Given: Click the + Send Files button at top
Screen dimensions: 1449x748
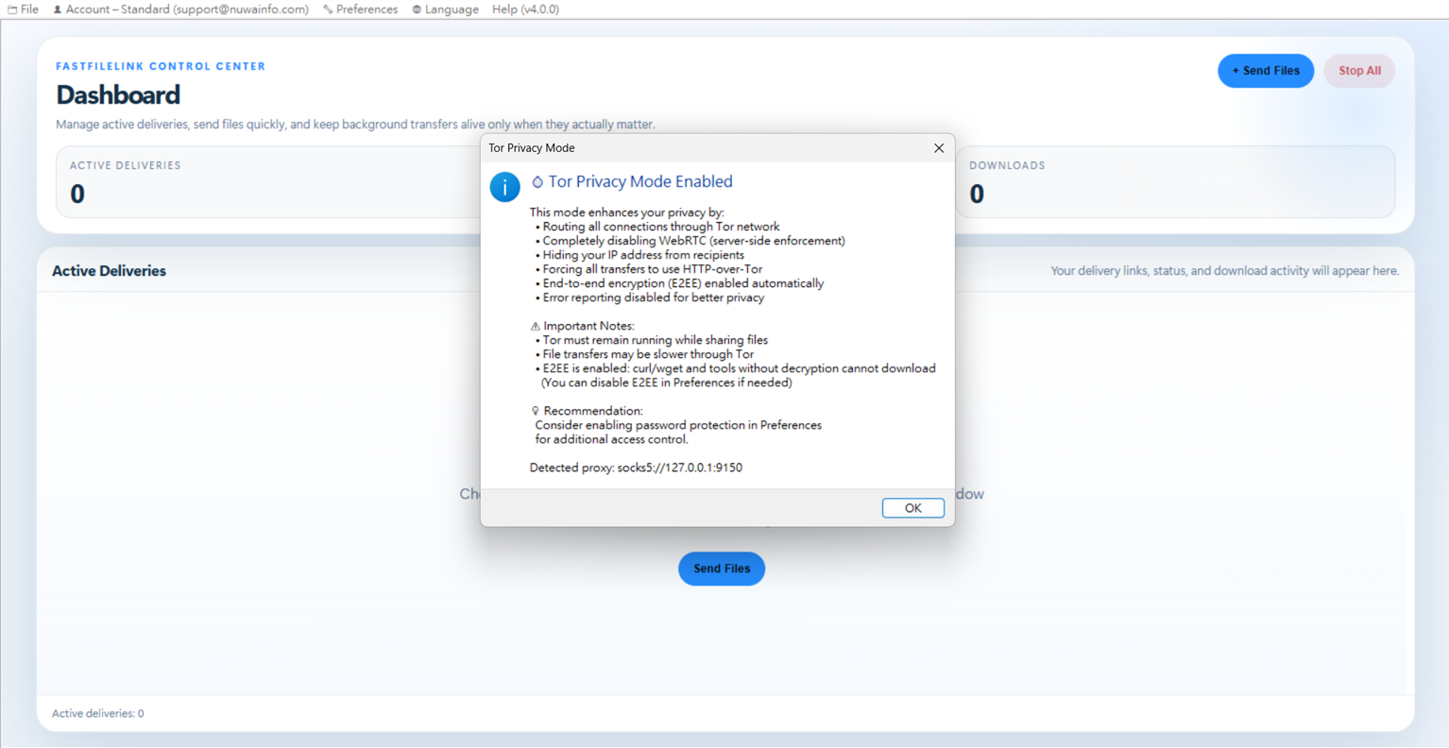Looking at the screenshot, I should [1266, 71].
